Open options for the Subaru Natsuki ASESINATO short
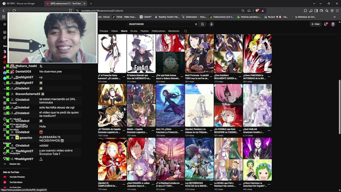The image size is (341, 192). tap(153, 77)
